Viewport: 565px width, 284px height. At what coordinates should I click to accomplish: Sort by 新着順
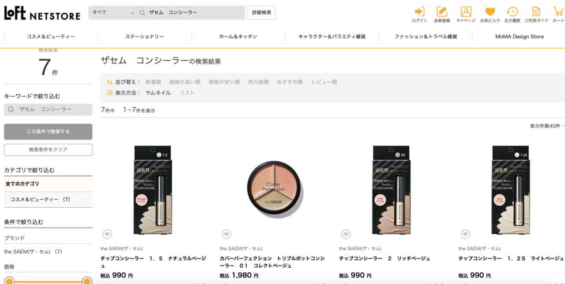(153, 82)
